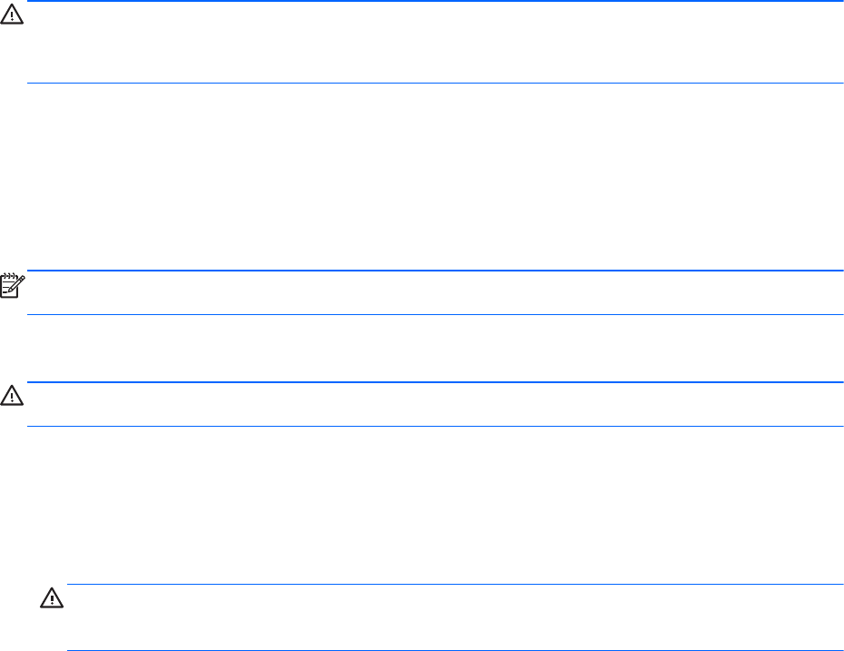Click the blank gap between note and caution boxes
This screenshot has width=844, height=651.
coord(434,349)
